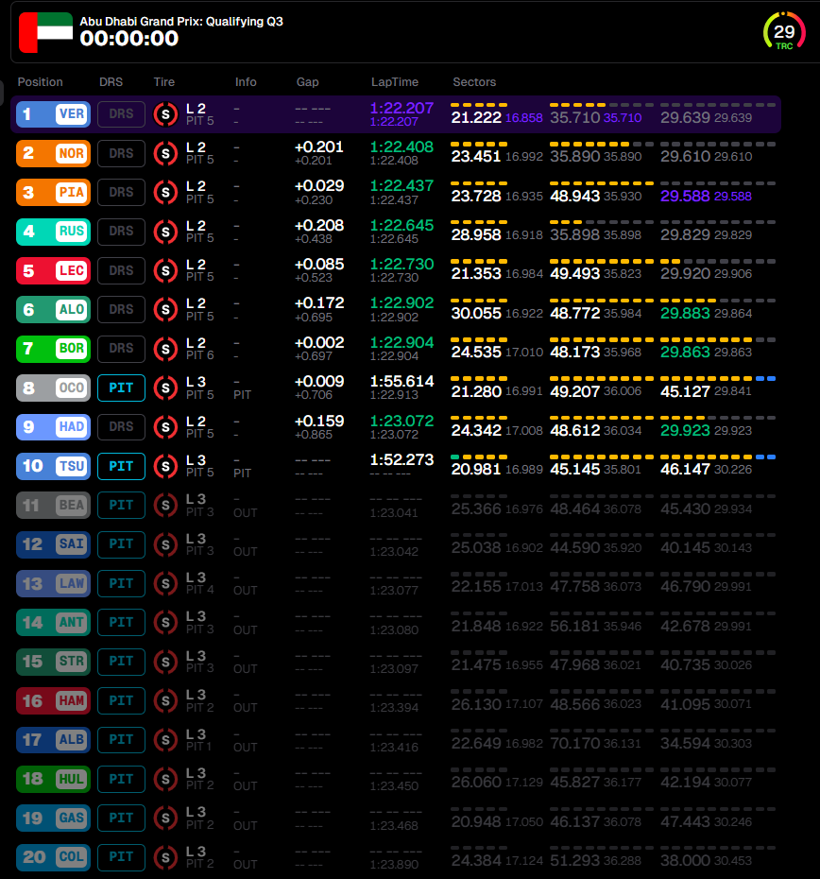Click OUT status in STR row
The image size is (820, 879).
[245, 669]
